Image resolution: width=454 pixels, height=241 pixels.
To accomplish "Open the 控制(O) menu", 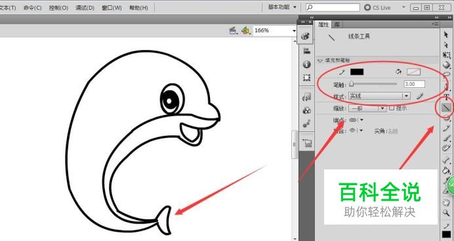I will pos(58,8).
